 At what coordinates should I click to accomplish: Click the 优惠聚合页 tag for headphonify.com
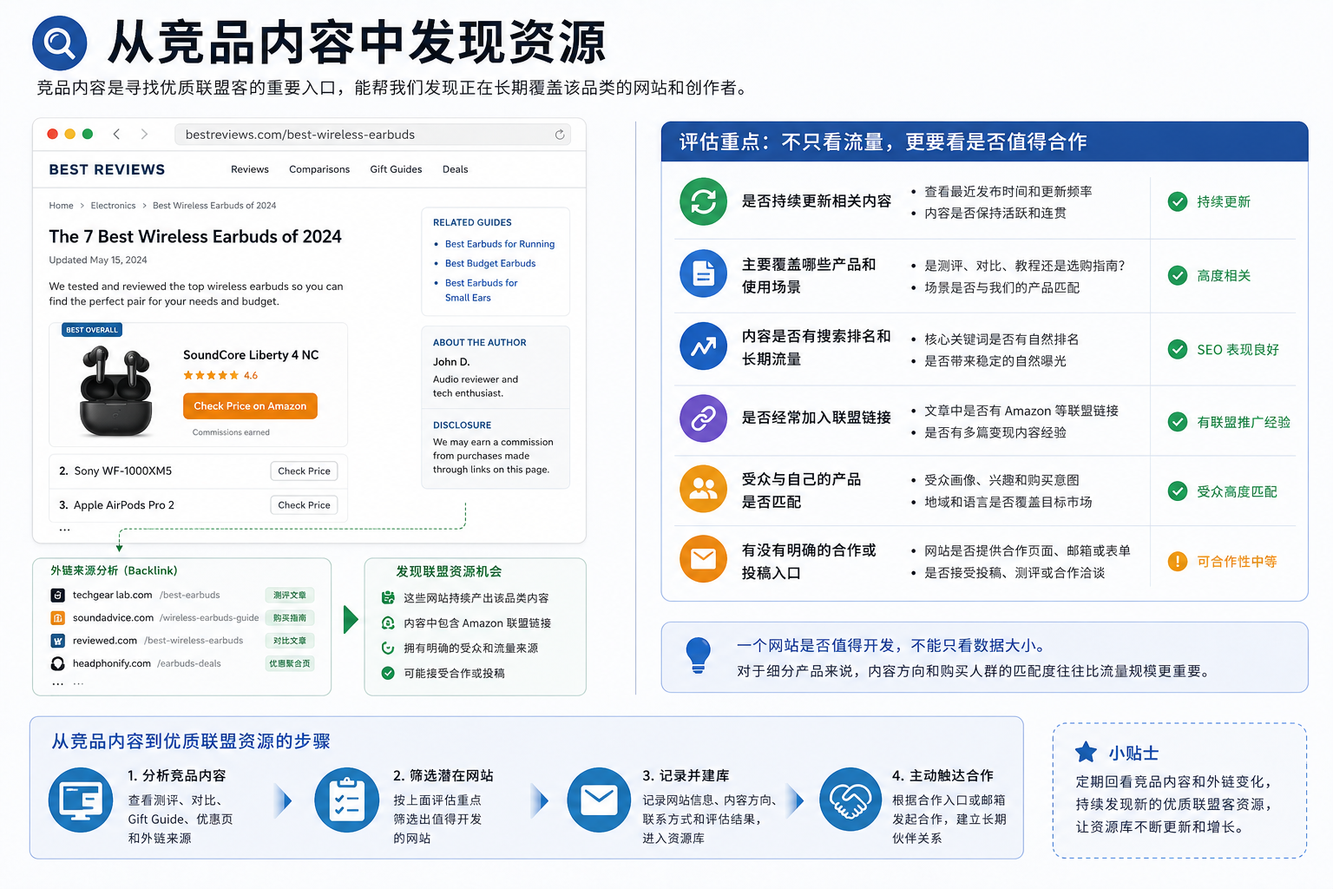290,663
